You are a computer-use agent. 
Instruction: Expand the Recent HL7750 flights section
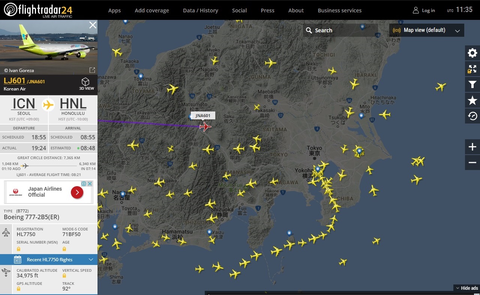(49, 259)
